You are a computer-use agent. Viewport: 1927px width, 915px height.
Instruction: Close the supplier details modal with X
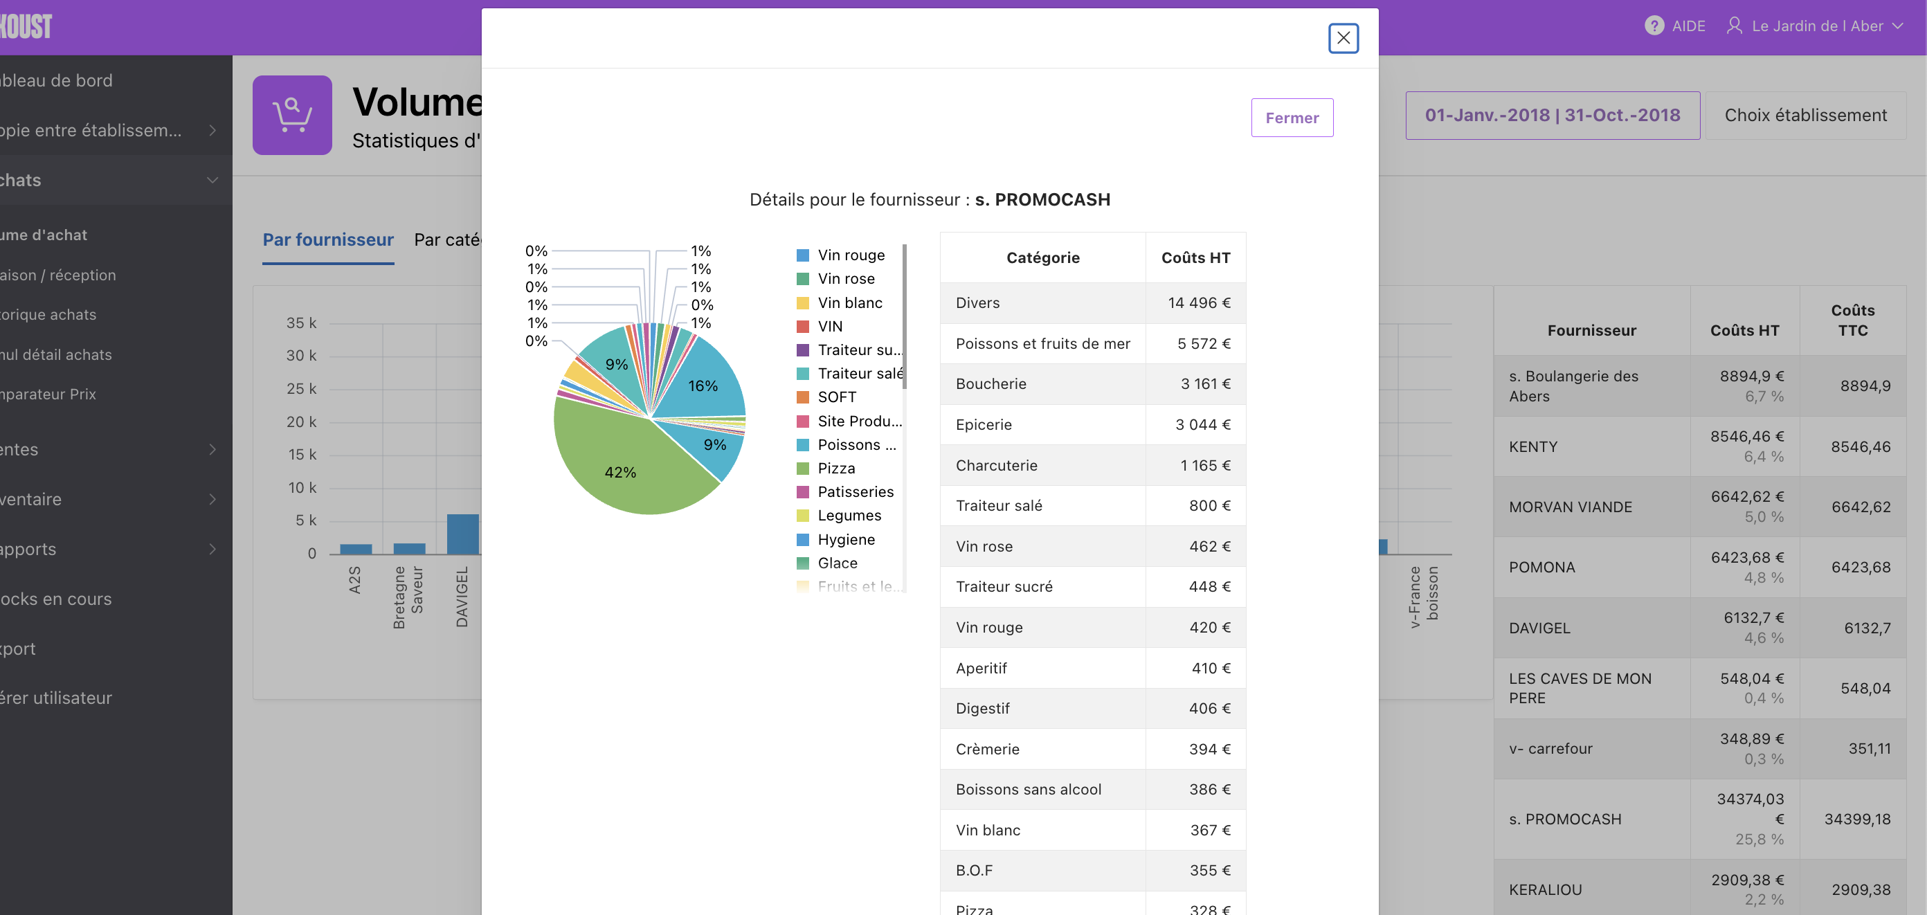pos(1343,38)
